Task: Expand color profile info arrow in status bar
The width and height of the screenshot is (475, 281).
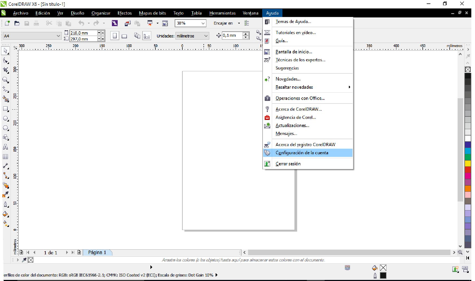Action: tap(217, 275)
